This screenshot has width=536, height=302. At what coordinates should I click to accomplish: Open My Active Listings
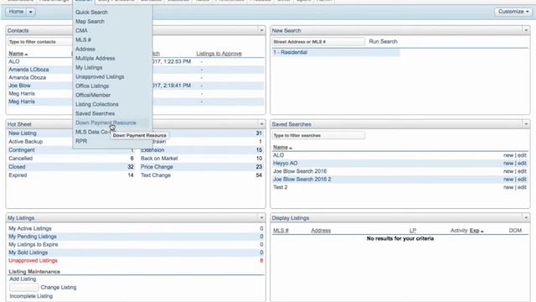tap(30, 228)
